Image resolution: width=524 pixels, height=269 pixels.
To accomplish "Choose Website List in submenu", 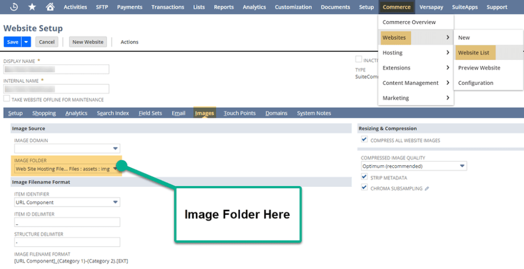I will tap(488, 53).
